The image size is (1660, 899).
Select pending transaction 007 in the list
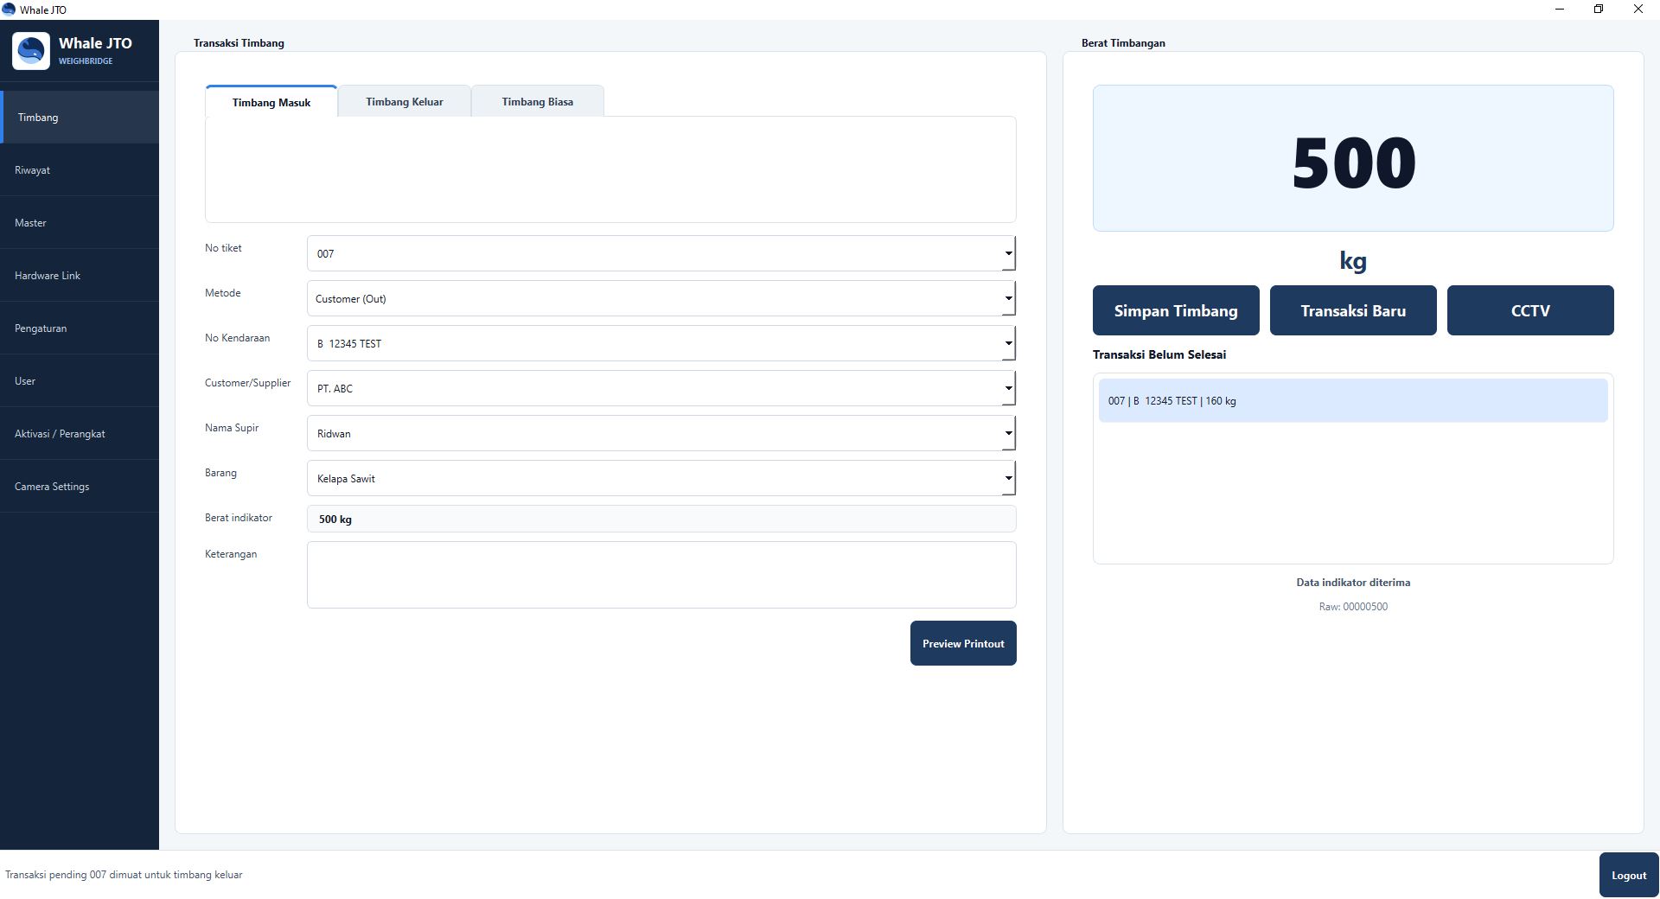click(x=1353, y=401)
